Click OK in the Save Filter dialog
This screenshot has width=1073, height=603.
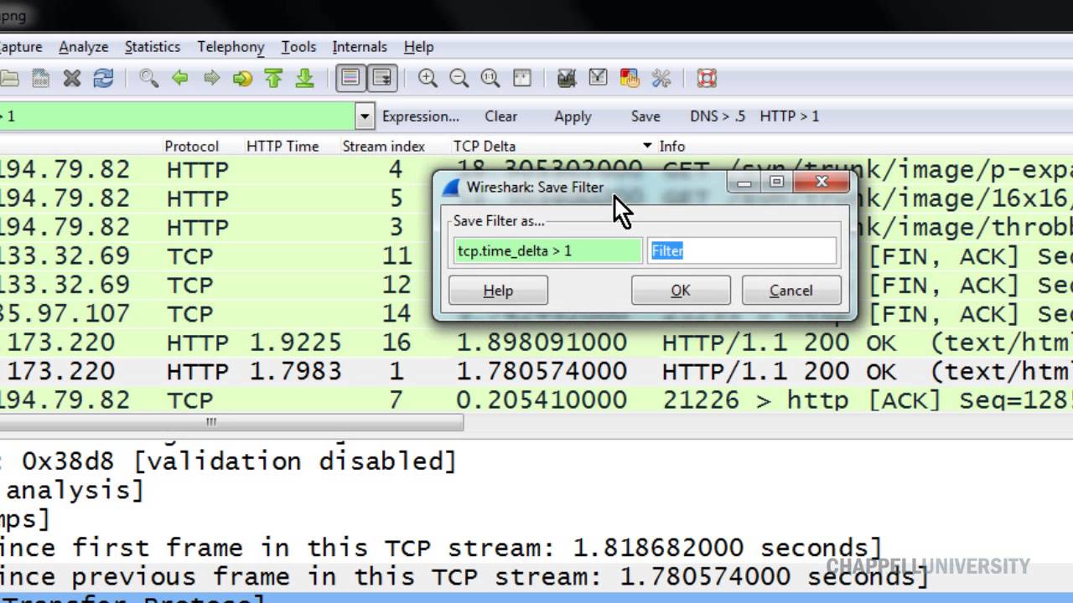681,291
